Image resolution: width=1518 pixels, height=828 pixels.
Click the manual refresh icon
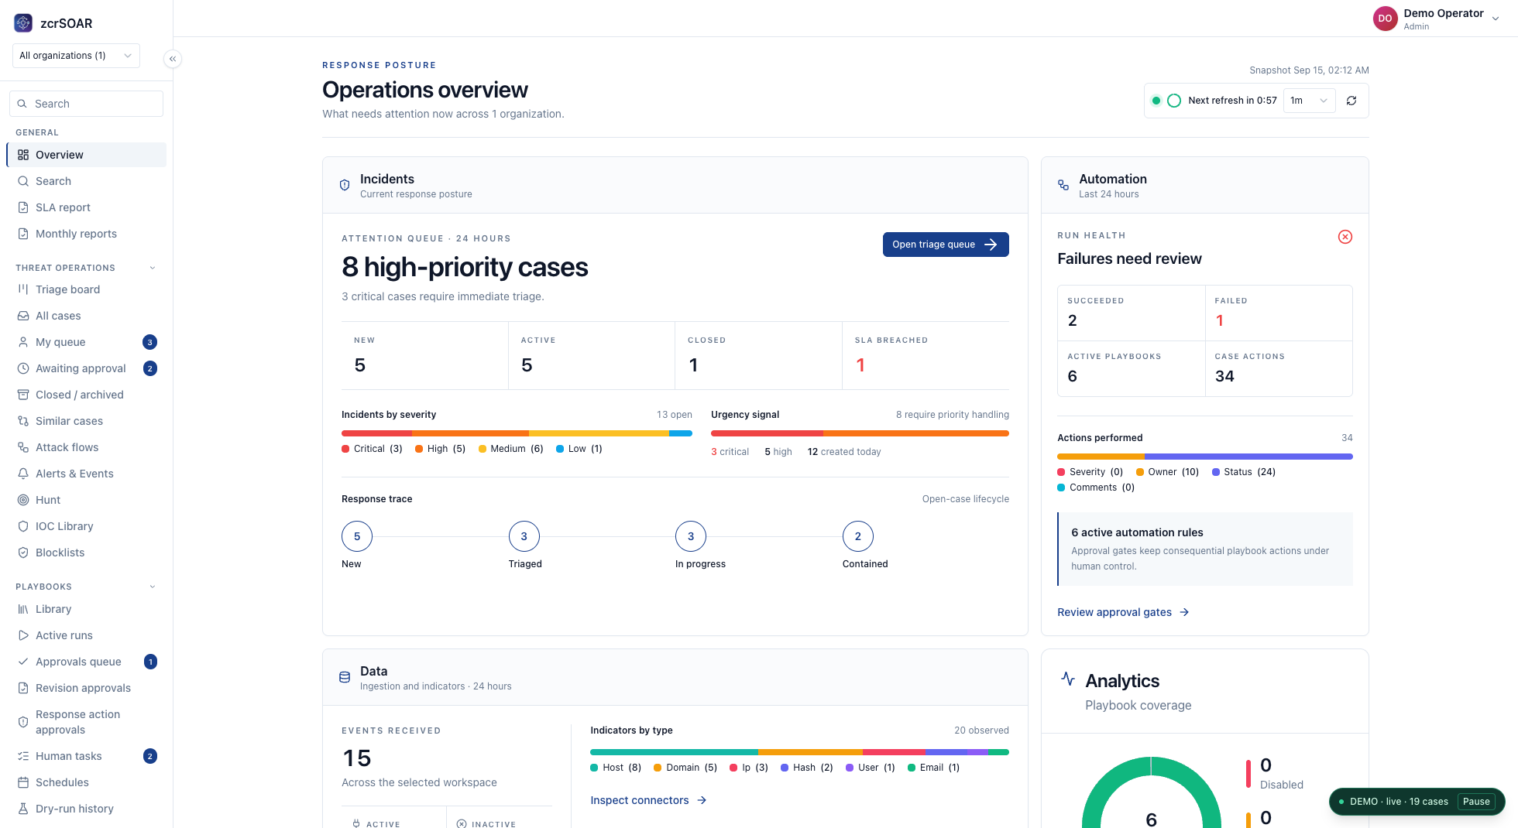coord(1351,101)
